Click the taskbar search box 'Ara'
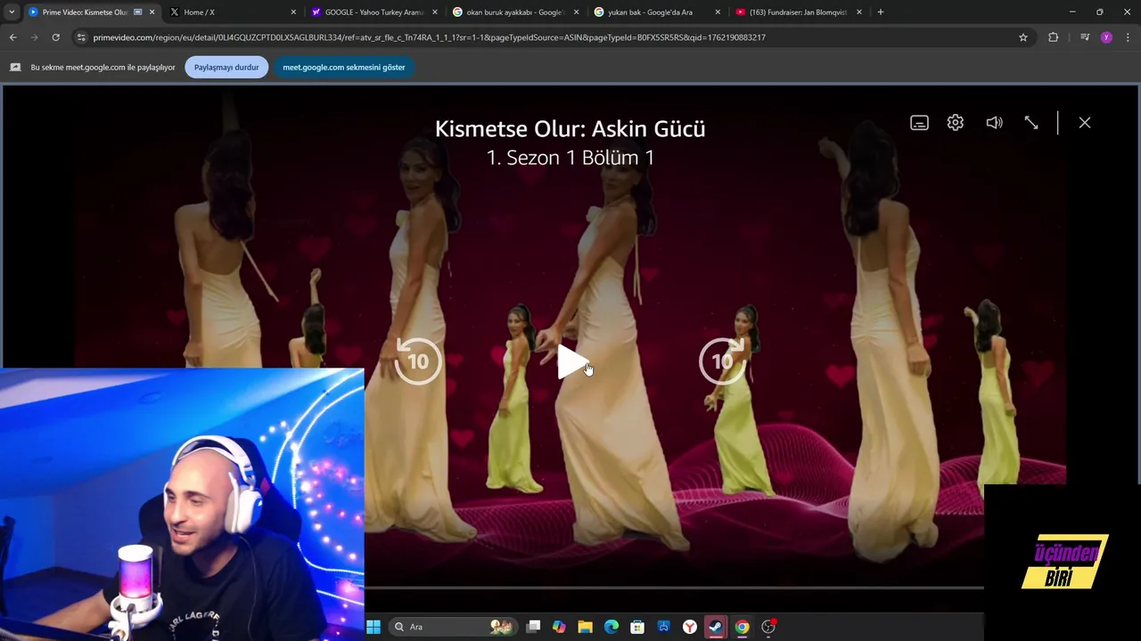This screenshot has height=641, width=1141. point(453,627)
